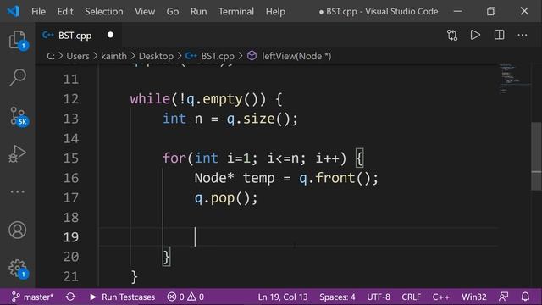
Task: Click line number 12 in gutter
Action: (x=71, y=99)
